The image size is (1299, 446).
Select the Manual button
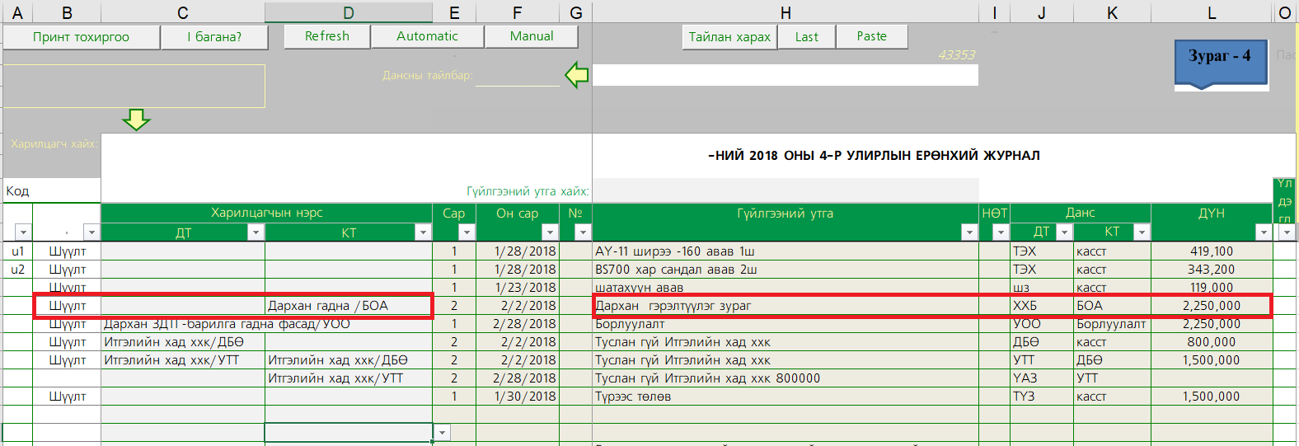[x=532, y=36]
